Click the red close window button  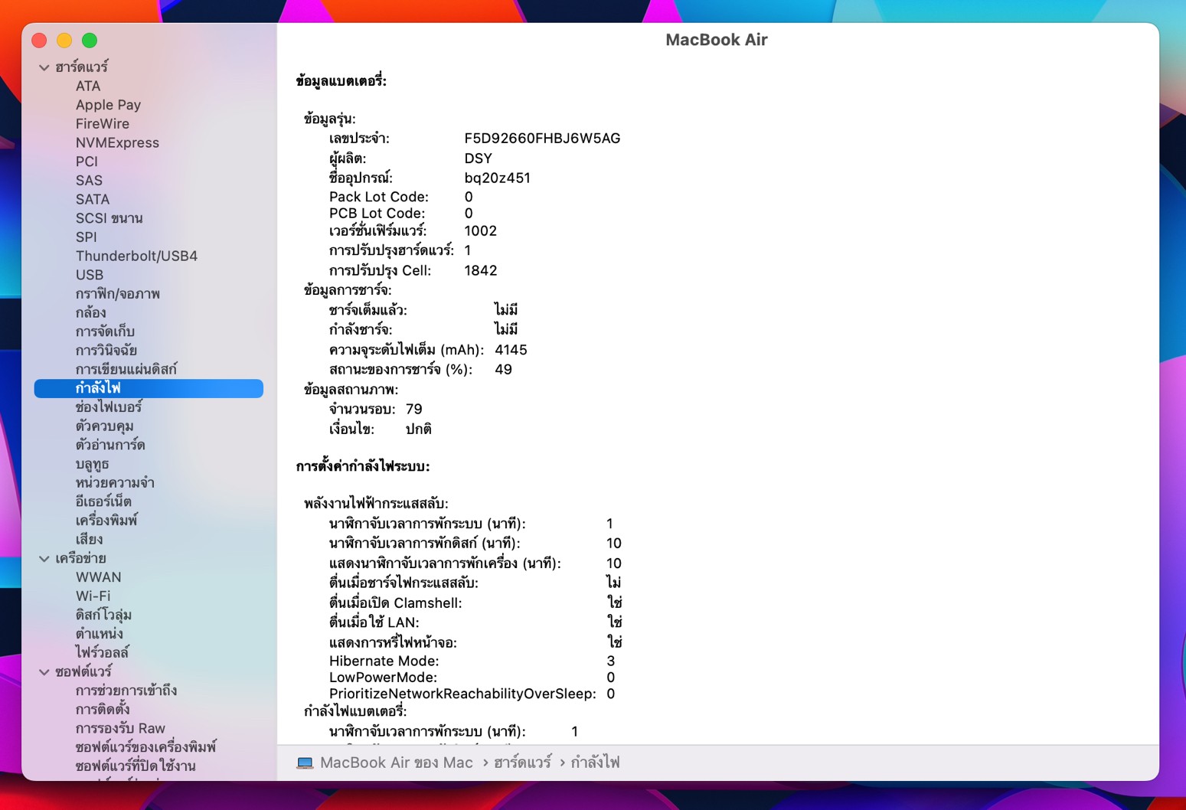(40, 41)
